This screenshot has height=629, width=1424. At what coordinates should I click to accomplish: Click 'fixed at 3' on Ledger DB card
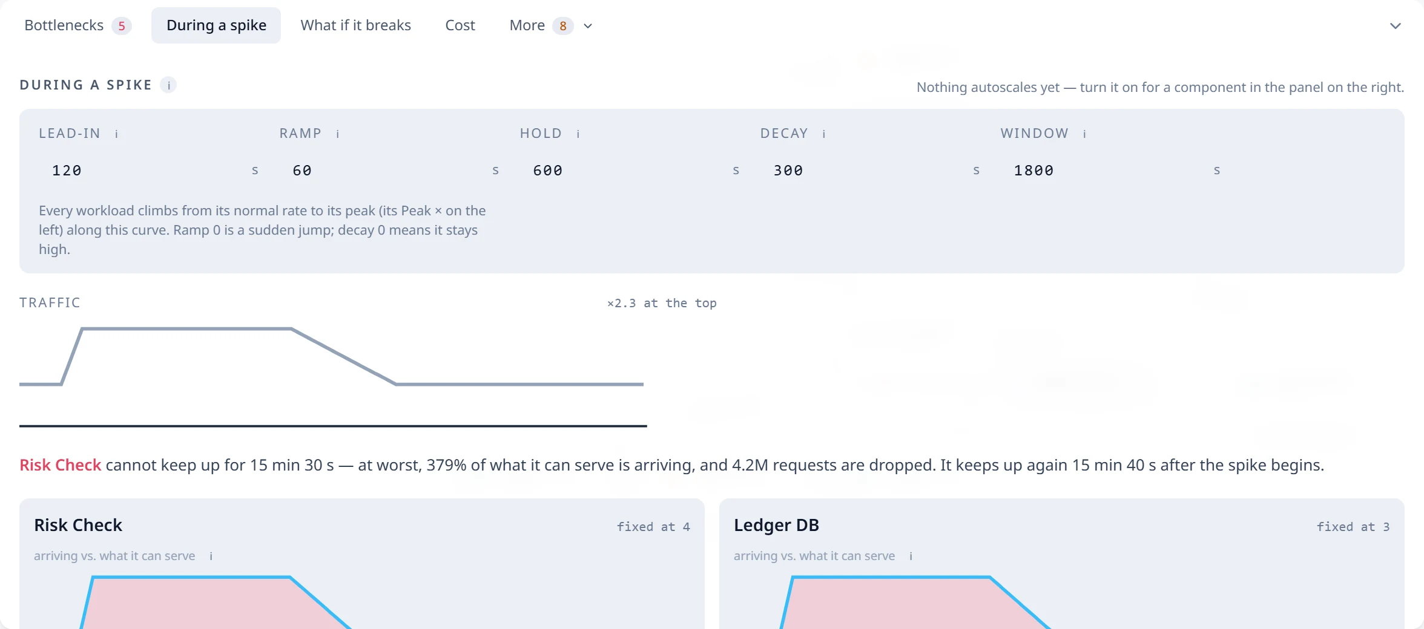pyautogui.click(x=1353, y=527)
